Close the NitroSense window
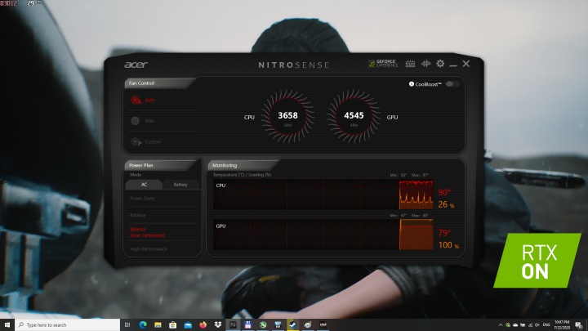The width and height of the screenshot is (588, 331). [x=466, y=64]
